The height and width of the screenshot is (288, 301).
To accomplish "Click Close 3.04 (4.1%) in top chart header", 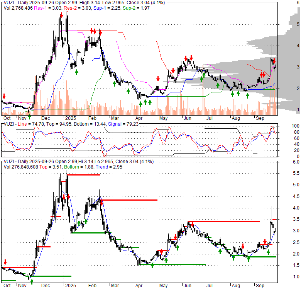I will tap(146, 3).
